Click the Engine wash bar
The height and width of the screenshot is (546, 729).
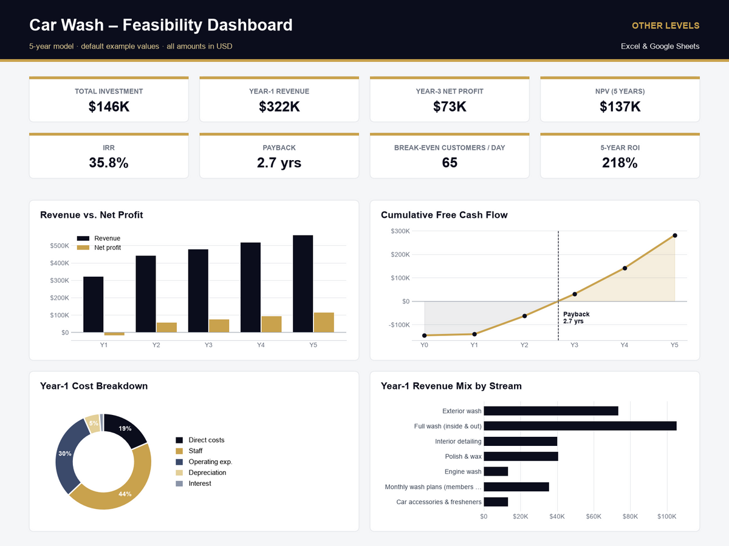(496, 471)
